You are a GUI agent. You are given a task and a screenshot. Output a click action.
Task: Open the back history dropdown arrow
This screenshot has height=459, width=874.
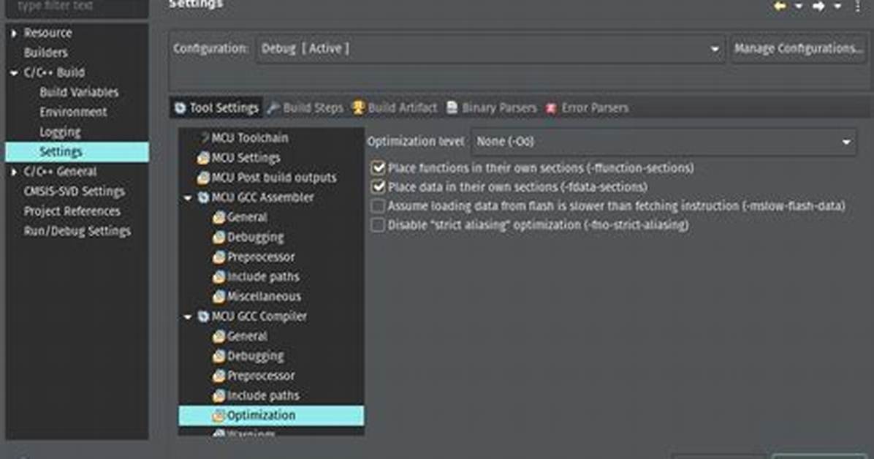[x=799, y=6]
